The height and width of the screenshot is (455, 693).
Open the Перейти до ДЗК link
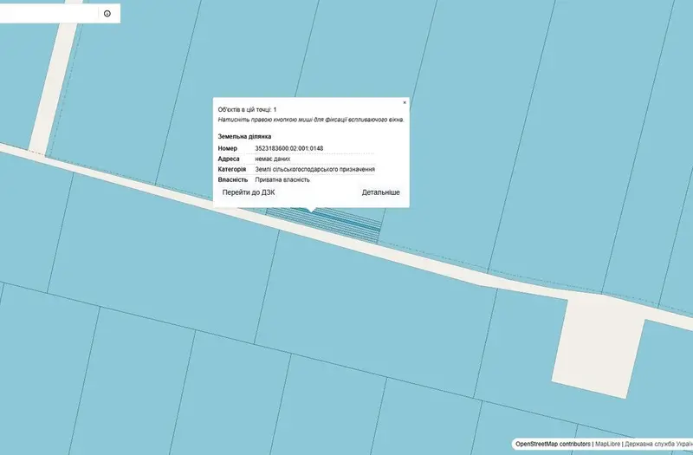249,192
